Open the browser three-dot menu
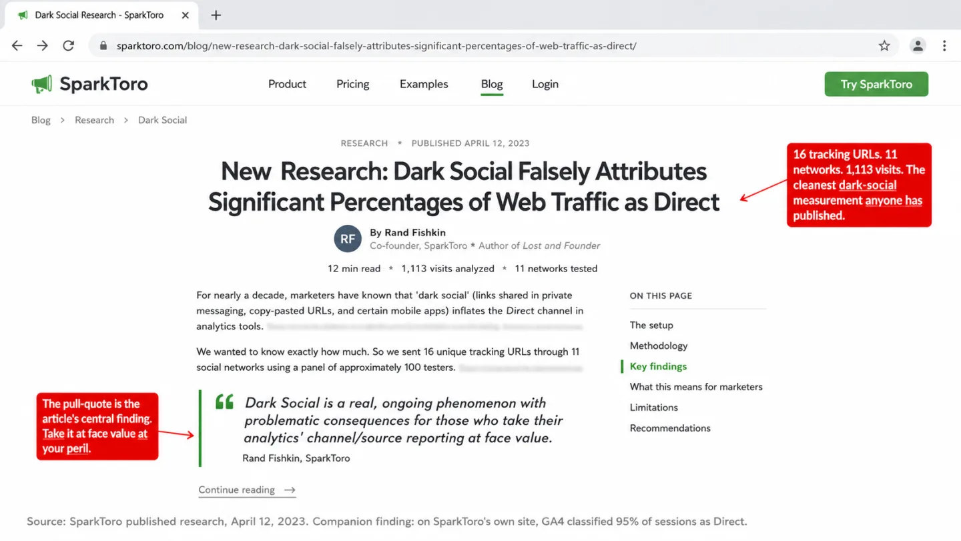Screen dimensions: 961x541 point(944,45)
